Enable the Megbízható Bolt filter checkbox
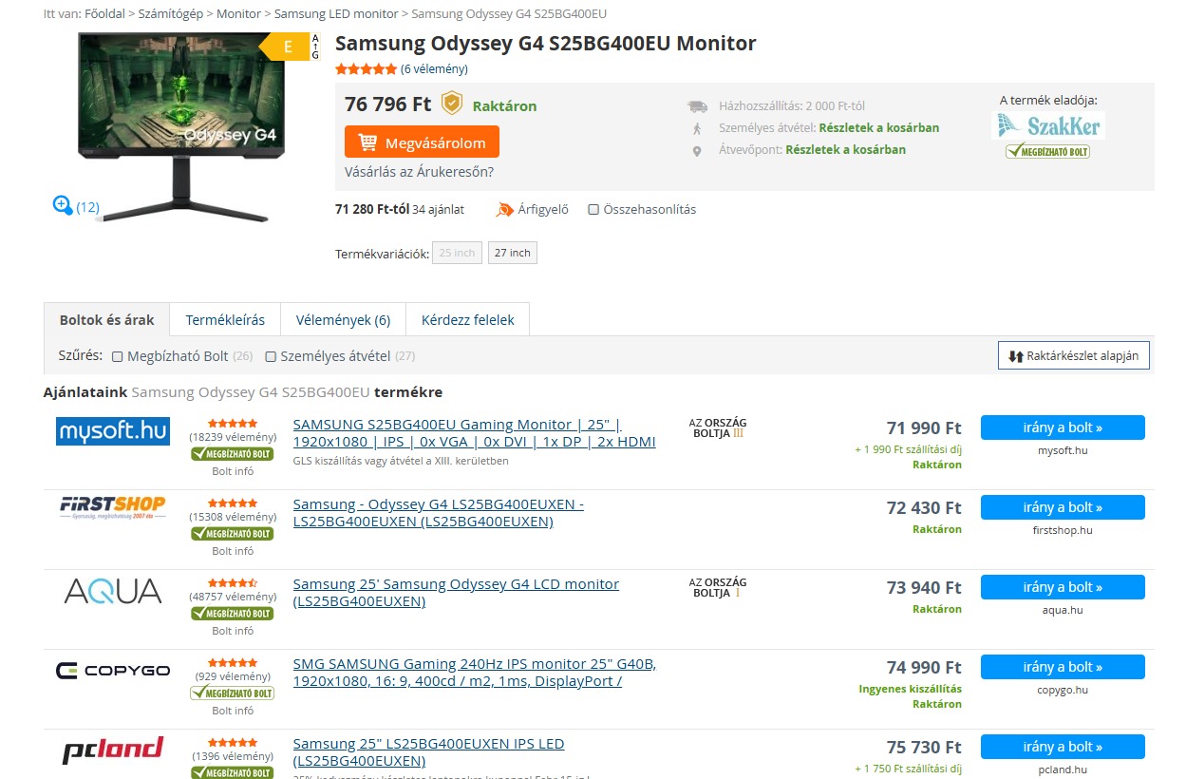This screenshot has height=779, width=1186. coord(118,356)
